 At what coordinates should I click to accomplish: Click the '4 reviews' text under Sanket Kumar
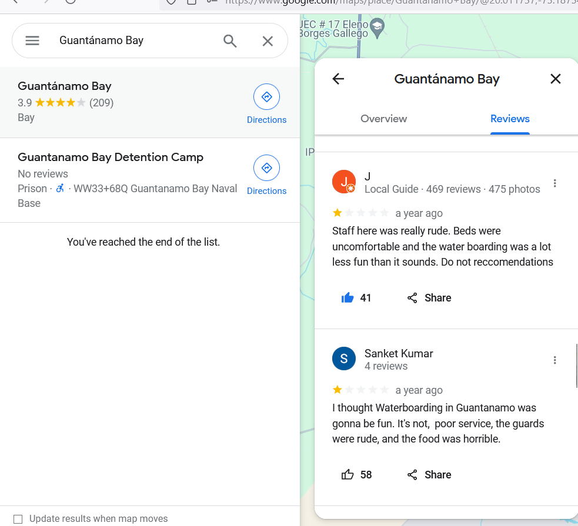(x=386, y=366)
